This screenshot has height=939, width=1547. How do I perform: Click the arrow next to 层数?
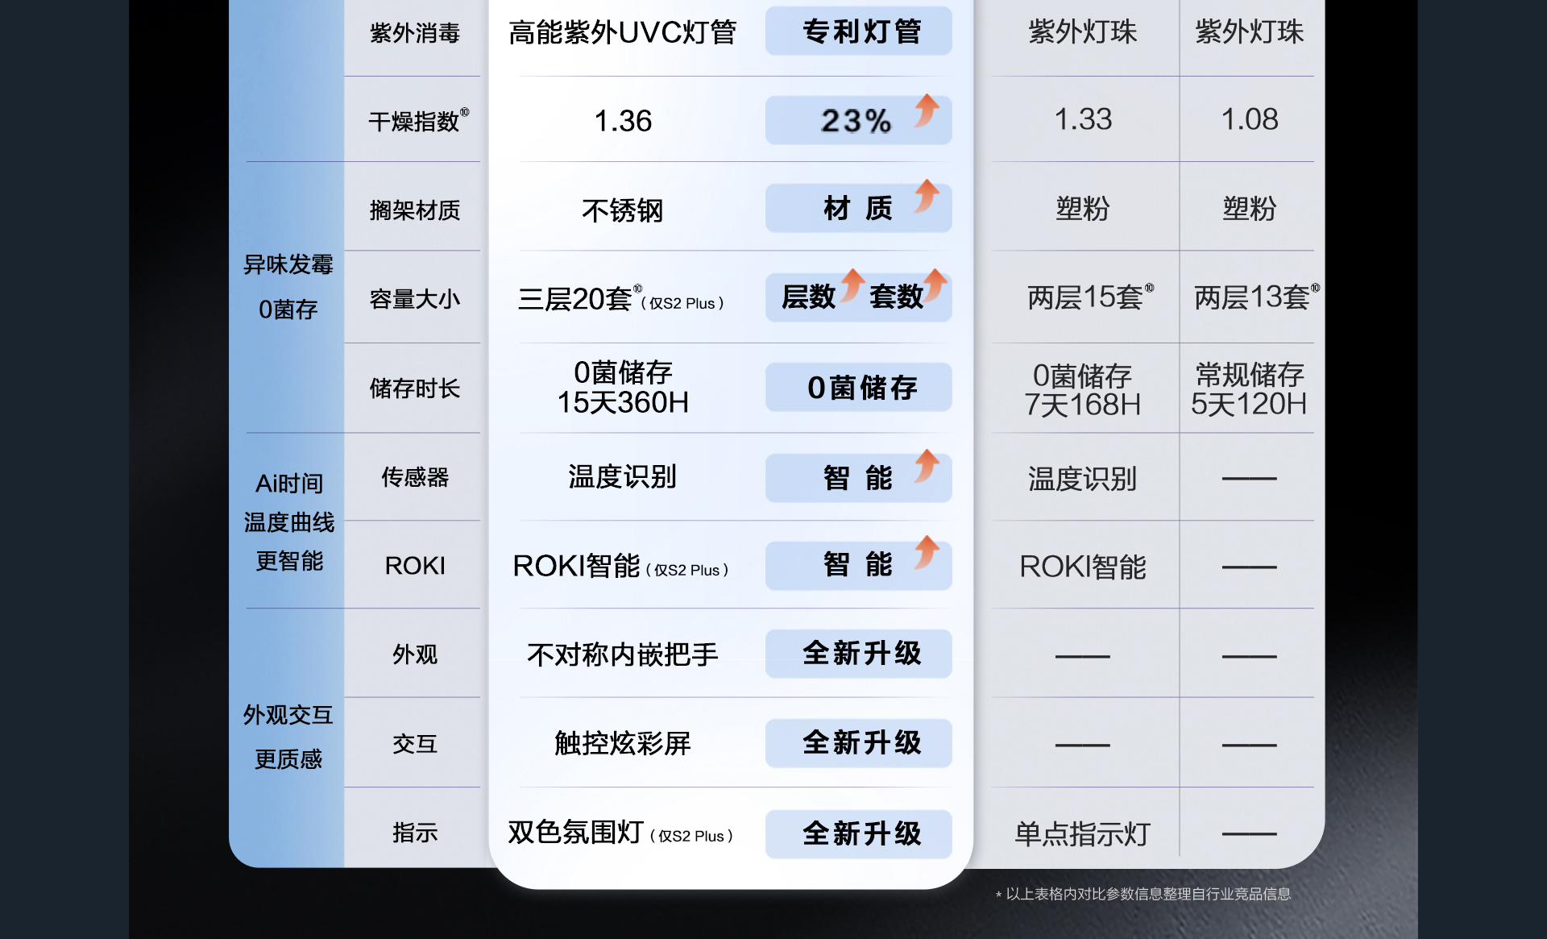pos(852,285)
